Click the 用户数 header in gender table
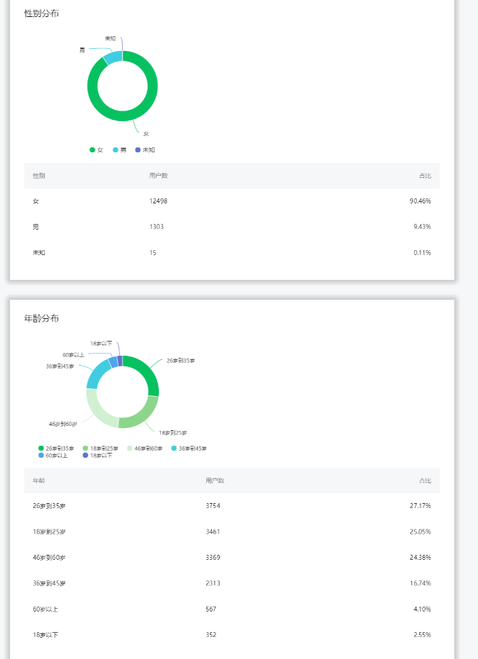The height and width of the screenshot is (659, 478). 158,176
